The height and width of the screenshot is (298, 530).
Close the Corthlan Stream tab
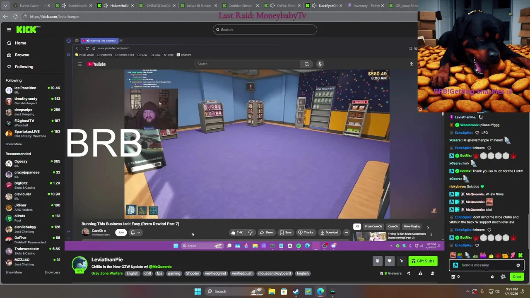tap(258, 6)
